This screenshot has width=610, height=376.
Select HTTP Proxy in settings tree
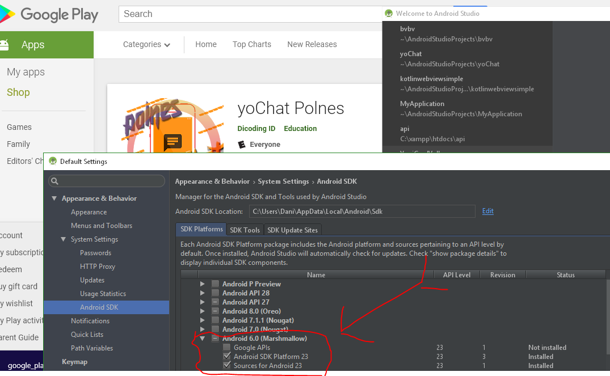[x=98, y=267]
